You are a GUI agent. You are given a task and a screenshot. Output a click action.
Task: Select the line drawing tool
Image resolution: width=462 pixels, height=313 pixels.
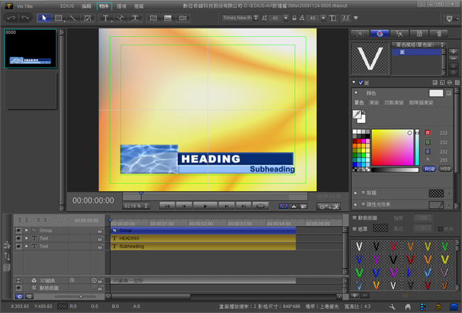(x=73, y=18)
